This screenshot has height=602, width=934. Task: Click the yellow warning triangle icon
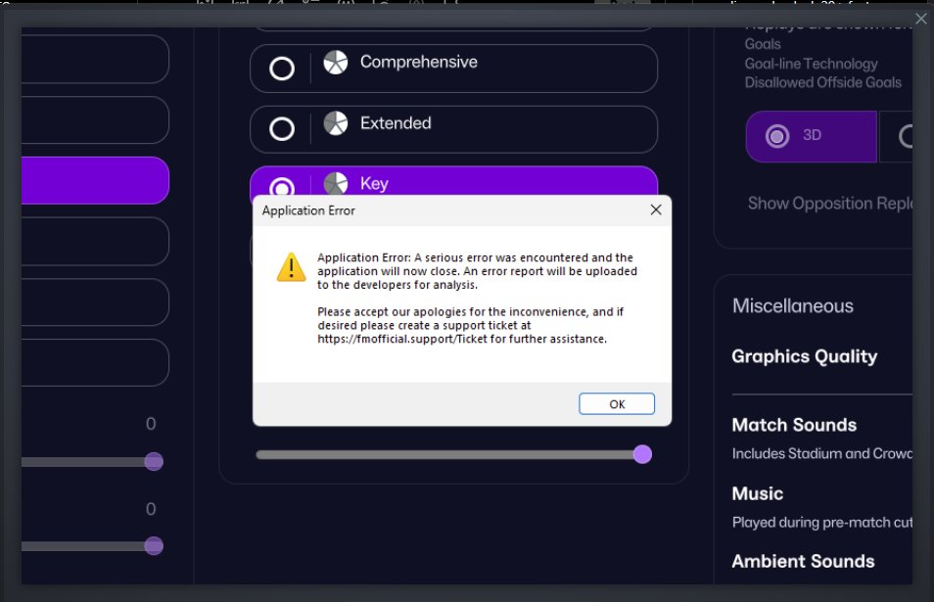coord(292,267)
